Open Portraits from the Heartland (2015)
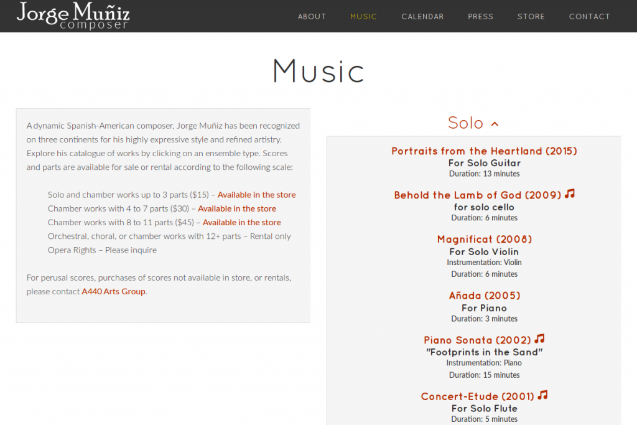This screenshot has height=425, width=637. [x=484, y=151]
